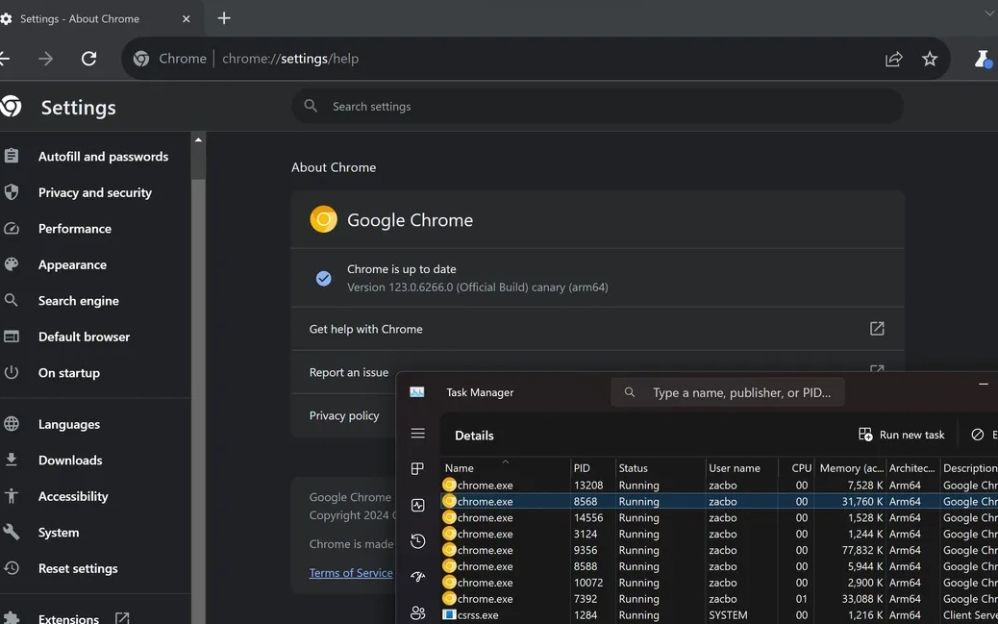Sort Task Manager by Name column
Viewport: 998px width, 624px height.
[506, 468]
